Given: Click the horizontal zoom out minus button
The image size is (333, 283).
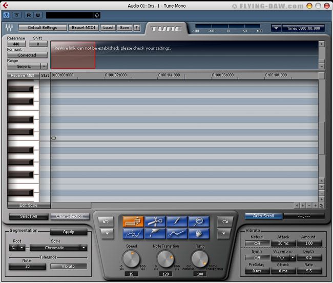Looking at the screenshot, I should 309,206.
